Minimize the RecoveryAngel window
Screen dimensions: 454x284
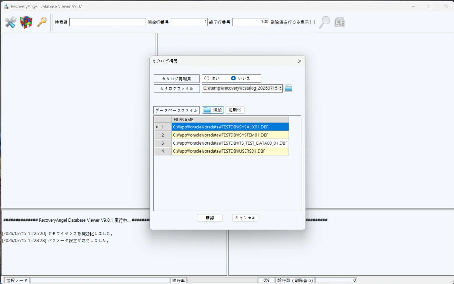(413, 6)
